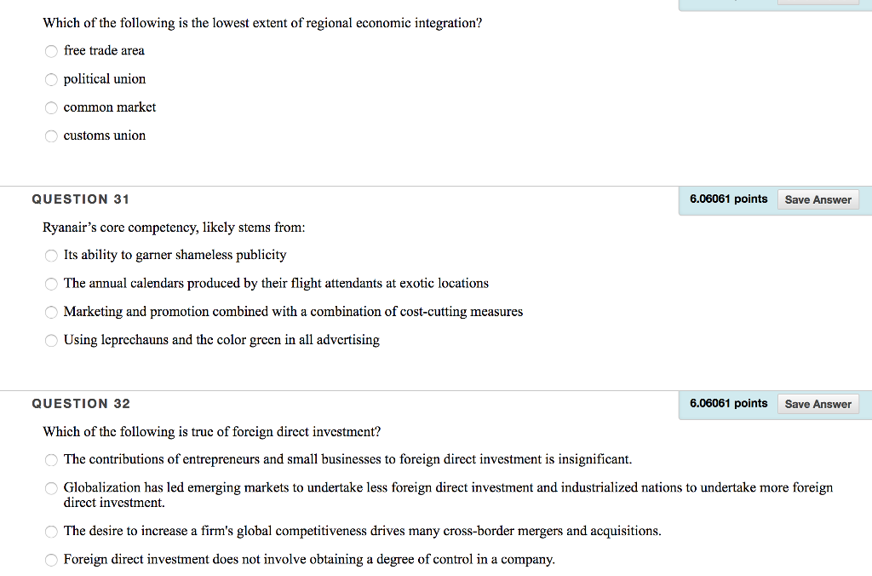Click the Save Answer button at top right

tap(817, 3)
